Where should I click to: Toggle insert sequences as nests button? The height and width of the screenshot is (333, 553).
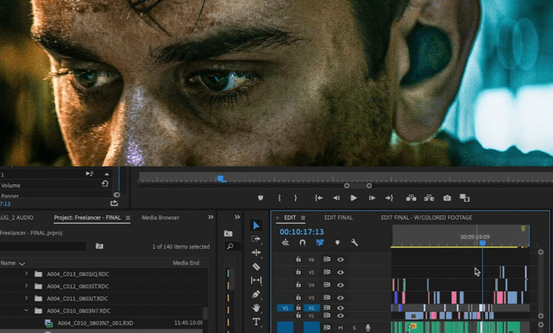coord(285,242)
